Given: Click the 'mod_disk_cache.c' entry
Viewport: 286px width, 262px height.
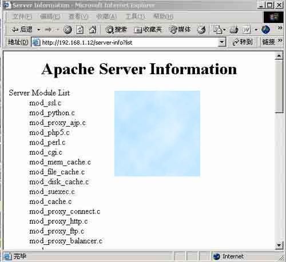Looking at the screenshot, I should click(x=59, y=182).
